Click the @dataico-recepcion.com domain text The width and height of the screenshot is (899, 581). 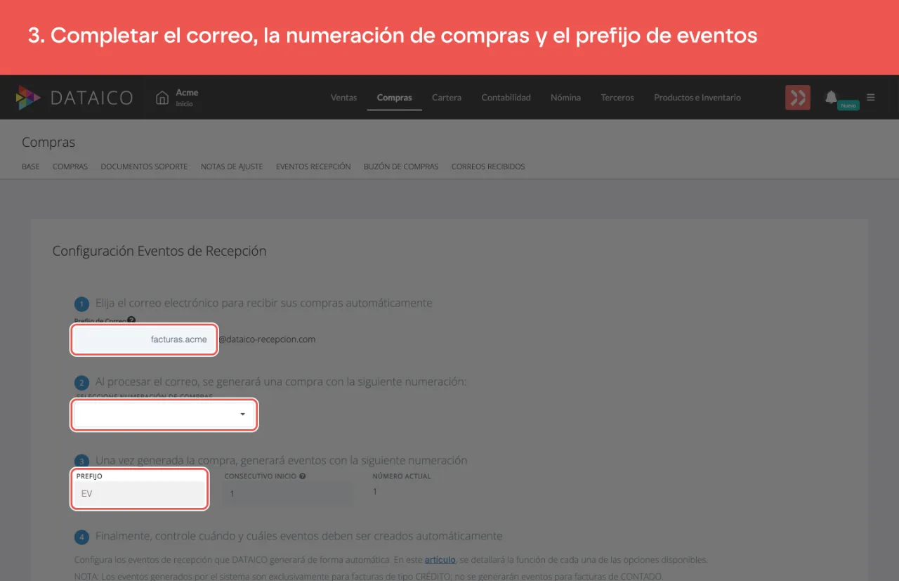[267, 339]
